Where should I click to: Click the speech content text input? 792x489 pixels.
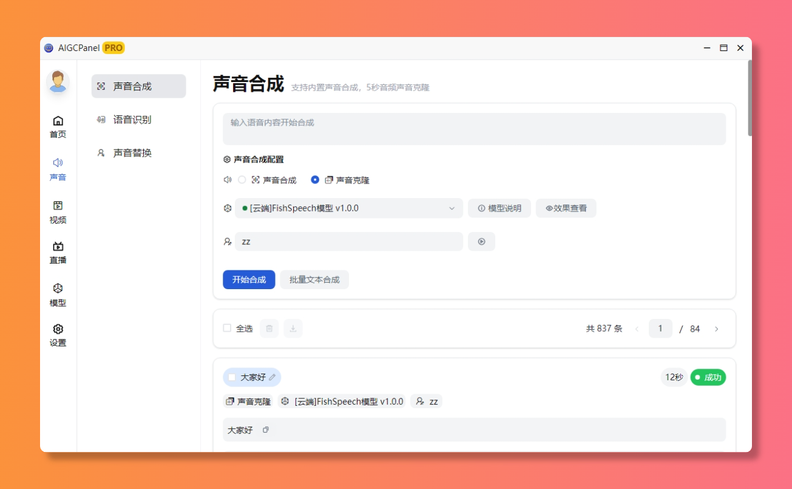tap(474, 129)
